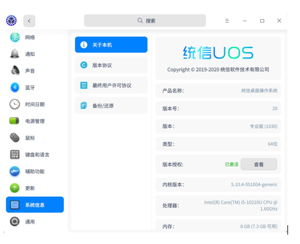Open 网络 settings in the sidebar

pyautogui.click(x=35, y=37)
